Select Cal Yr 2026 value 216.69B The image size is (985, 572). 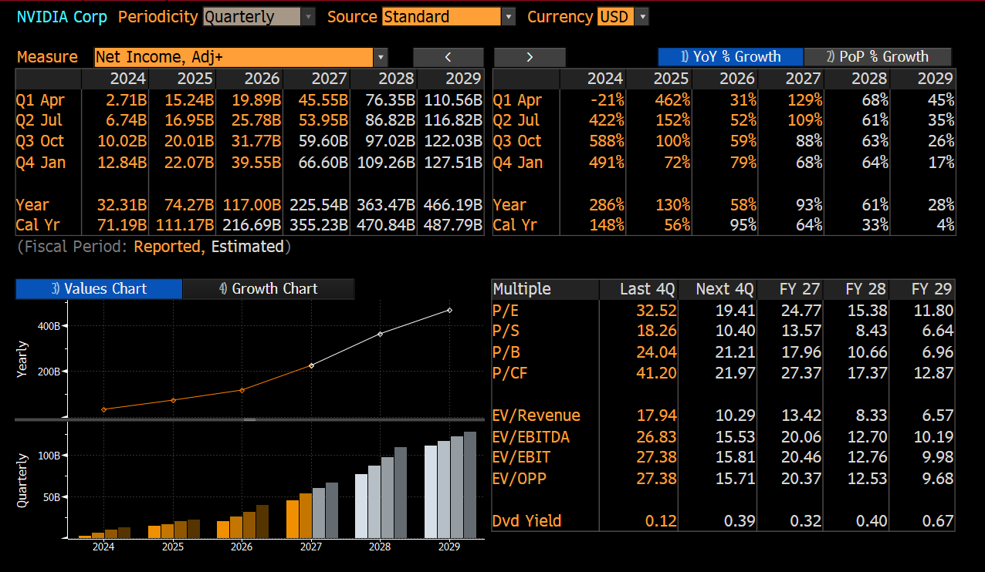pyautogui.click(x=252, y=225)
